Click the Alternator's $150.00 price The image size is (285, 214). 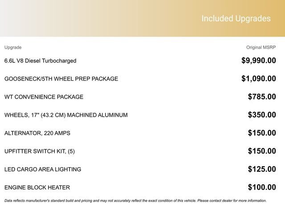(x=261, y=133)
